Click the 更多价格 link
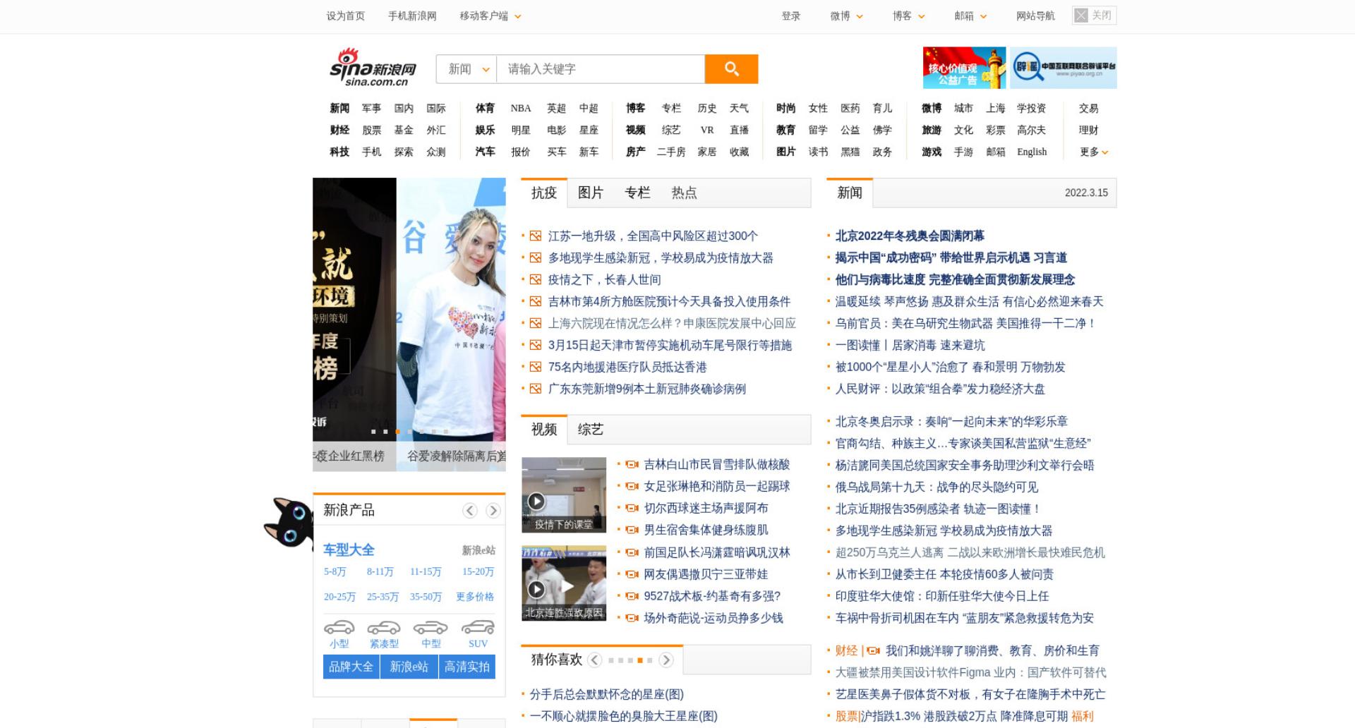This screenshot has width=1355, height=728. tap(475, 597)
